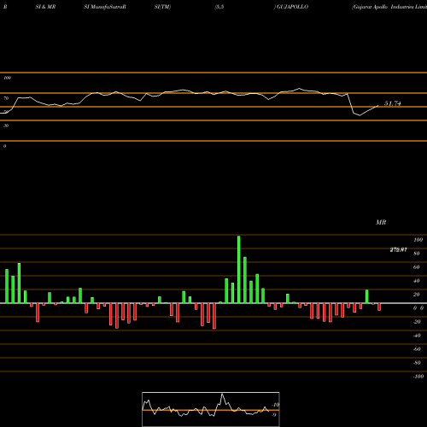Click the 272.97 value in MR panel
Screen dimensions: 427x427
(398, 249)
